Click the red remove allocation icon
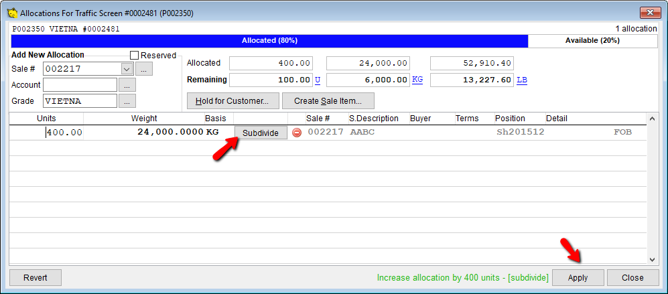Screen dimensions: 668x294 click(297, 133)
